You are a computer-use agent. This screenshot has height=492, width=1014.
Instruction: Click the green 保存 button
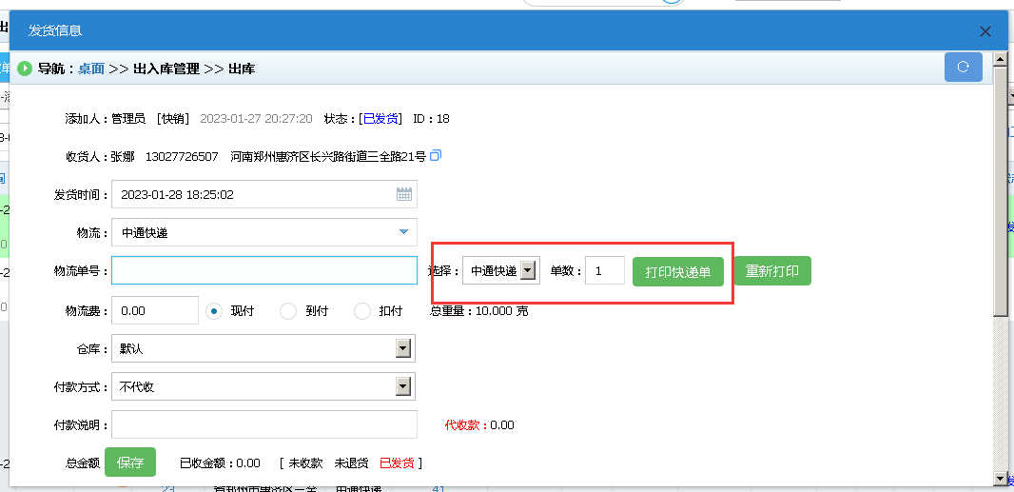coord(130,462)
